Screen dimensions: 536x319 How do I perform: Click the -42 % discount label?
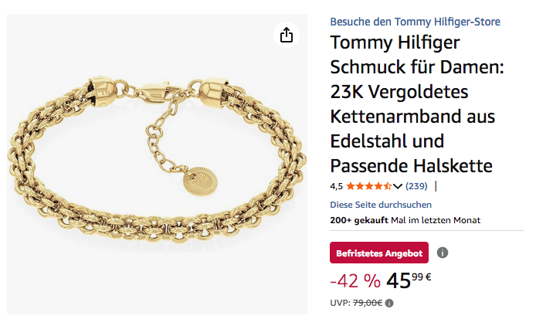(x=355, y=280)
